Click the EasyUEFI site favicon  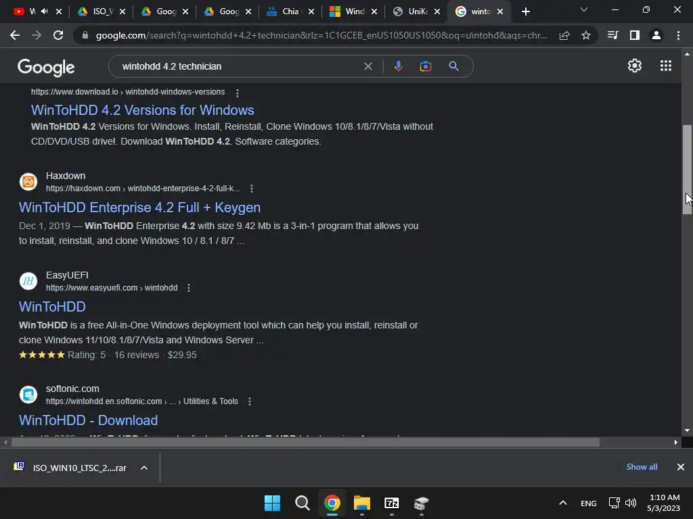pyautogui.click(x=28, y=281)
